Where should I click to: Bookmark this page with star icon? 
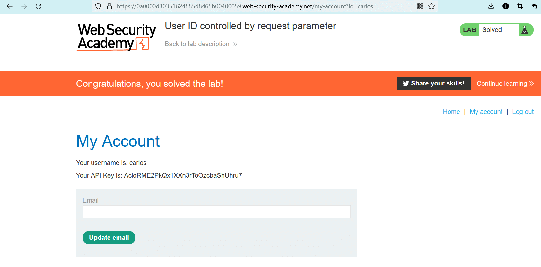click(432, 6)
